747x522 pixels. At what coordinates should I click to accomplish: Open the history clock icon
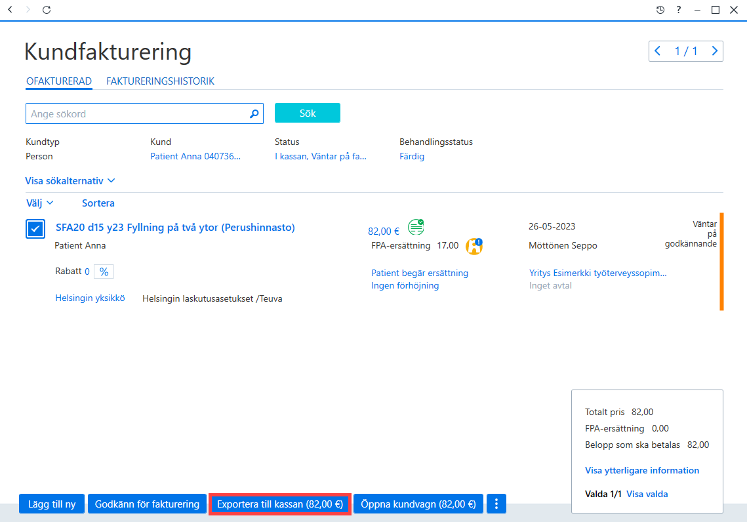[660, 10]
